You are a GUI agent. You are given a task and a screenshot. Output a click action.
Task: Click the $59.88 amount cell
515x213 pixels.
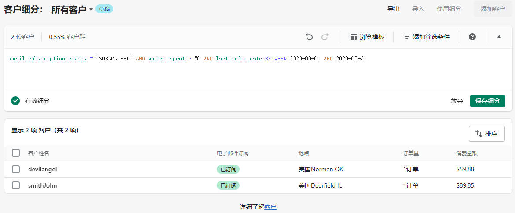point(465,169)
